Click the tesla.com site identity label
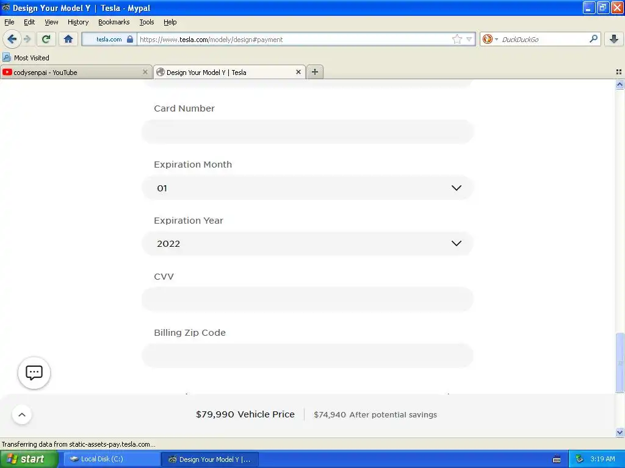625x468 pixels. pos(109,39)
